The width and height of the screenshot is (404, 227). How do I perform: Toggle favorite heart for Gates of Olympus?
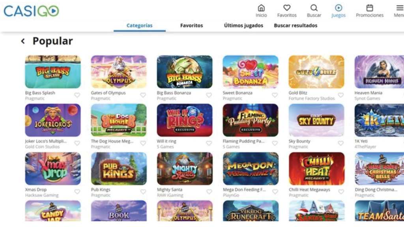(143, 95)
